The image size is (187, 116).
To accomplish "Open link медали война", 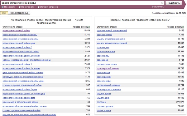I will point(104,94).
